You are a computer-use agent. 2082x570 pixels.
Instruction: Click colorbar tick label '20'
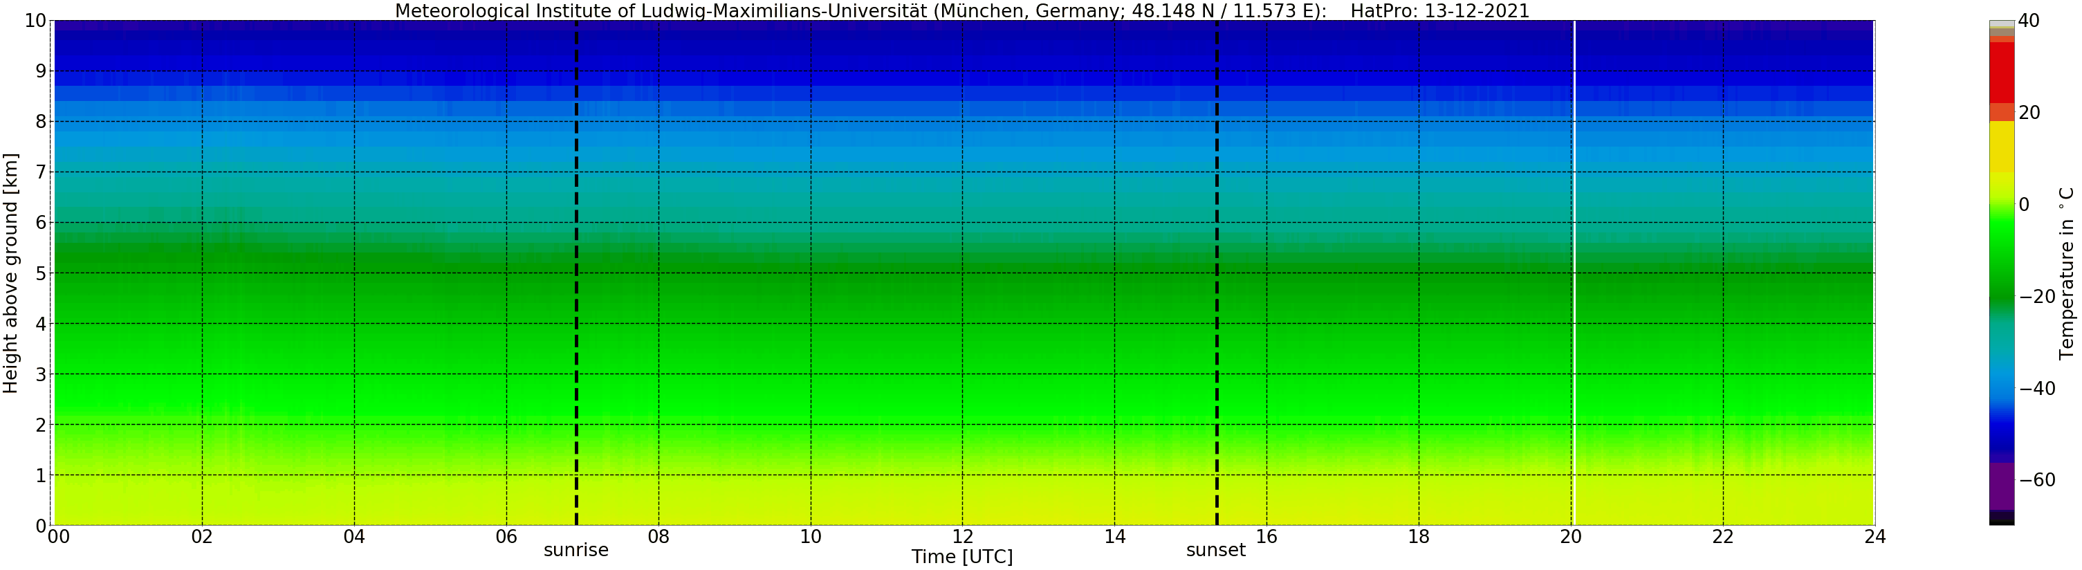click(2029, 112)
